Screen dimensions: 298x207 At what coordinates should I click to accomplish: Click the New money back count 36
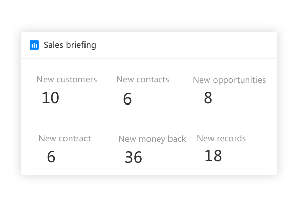tap(134, 157)
